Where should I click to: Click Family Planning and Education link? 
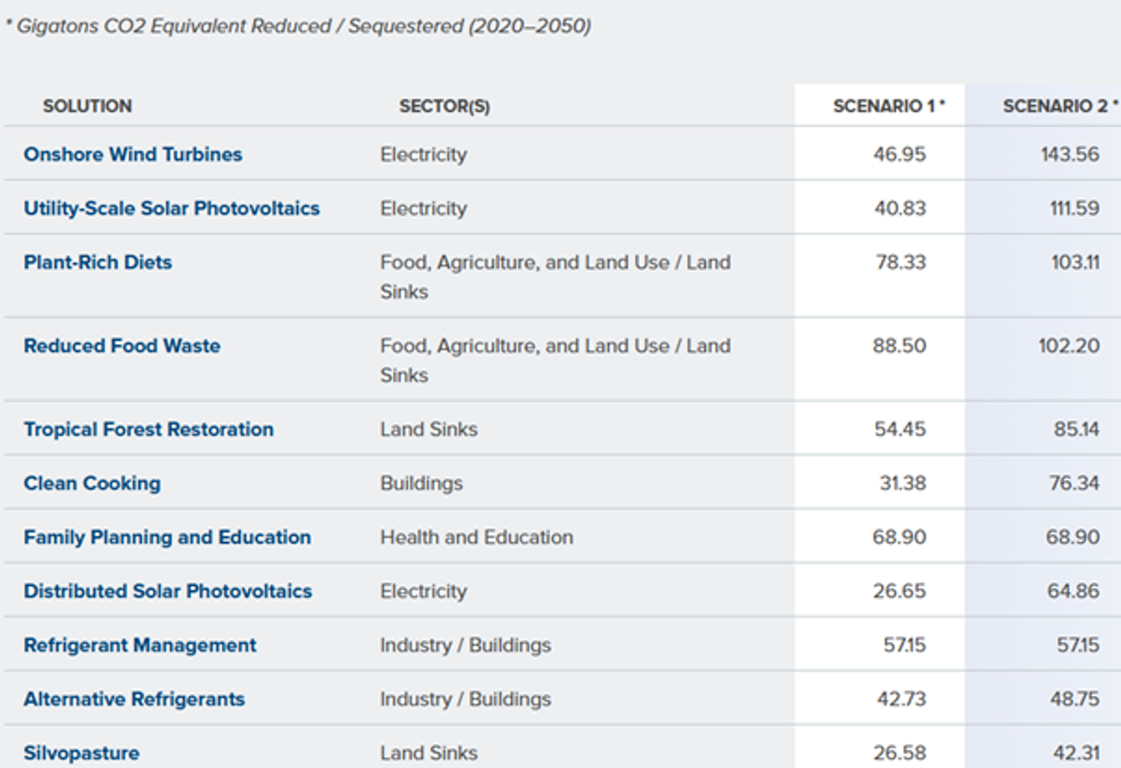click(x=167, y=538)
